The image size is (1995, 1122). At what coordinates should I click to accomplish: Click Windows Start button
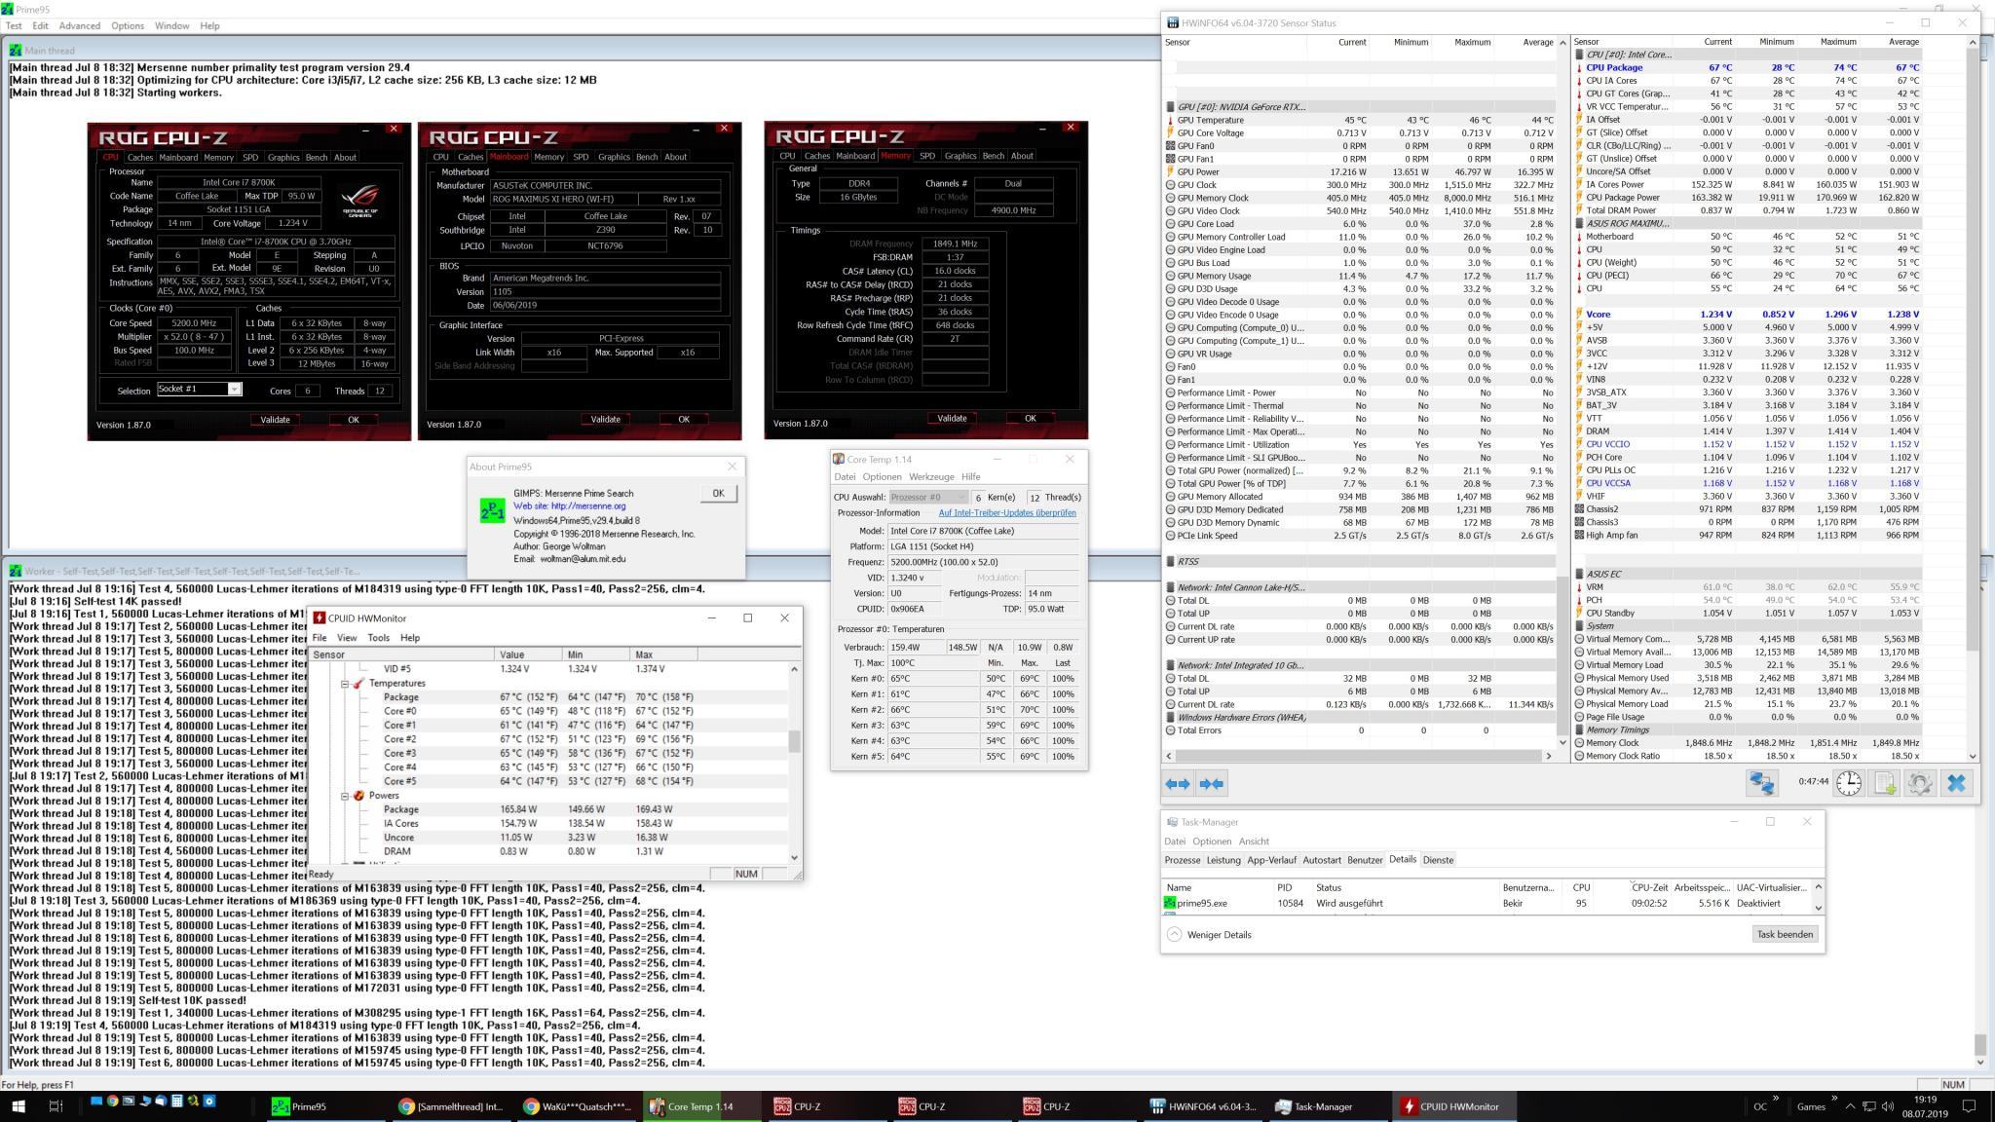(x=18, y=1106)
